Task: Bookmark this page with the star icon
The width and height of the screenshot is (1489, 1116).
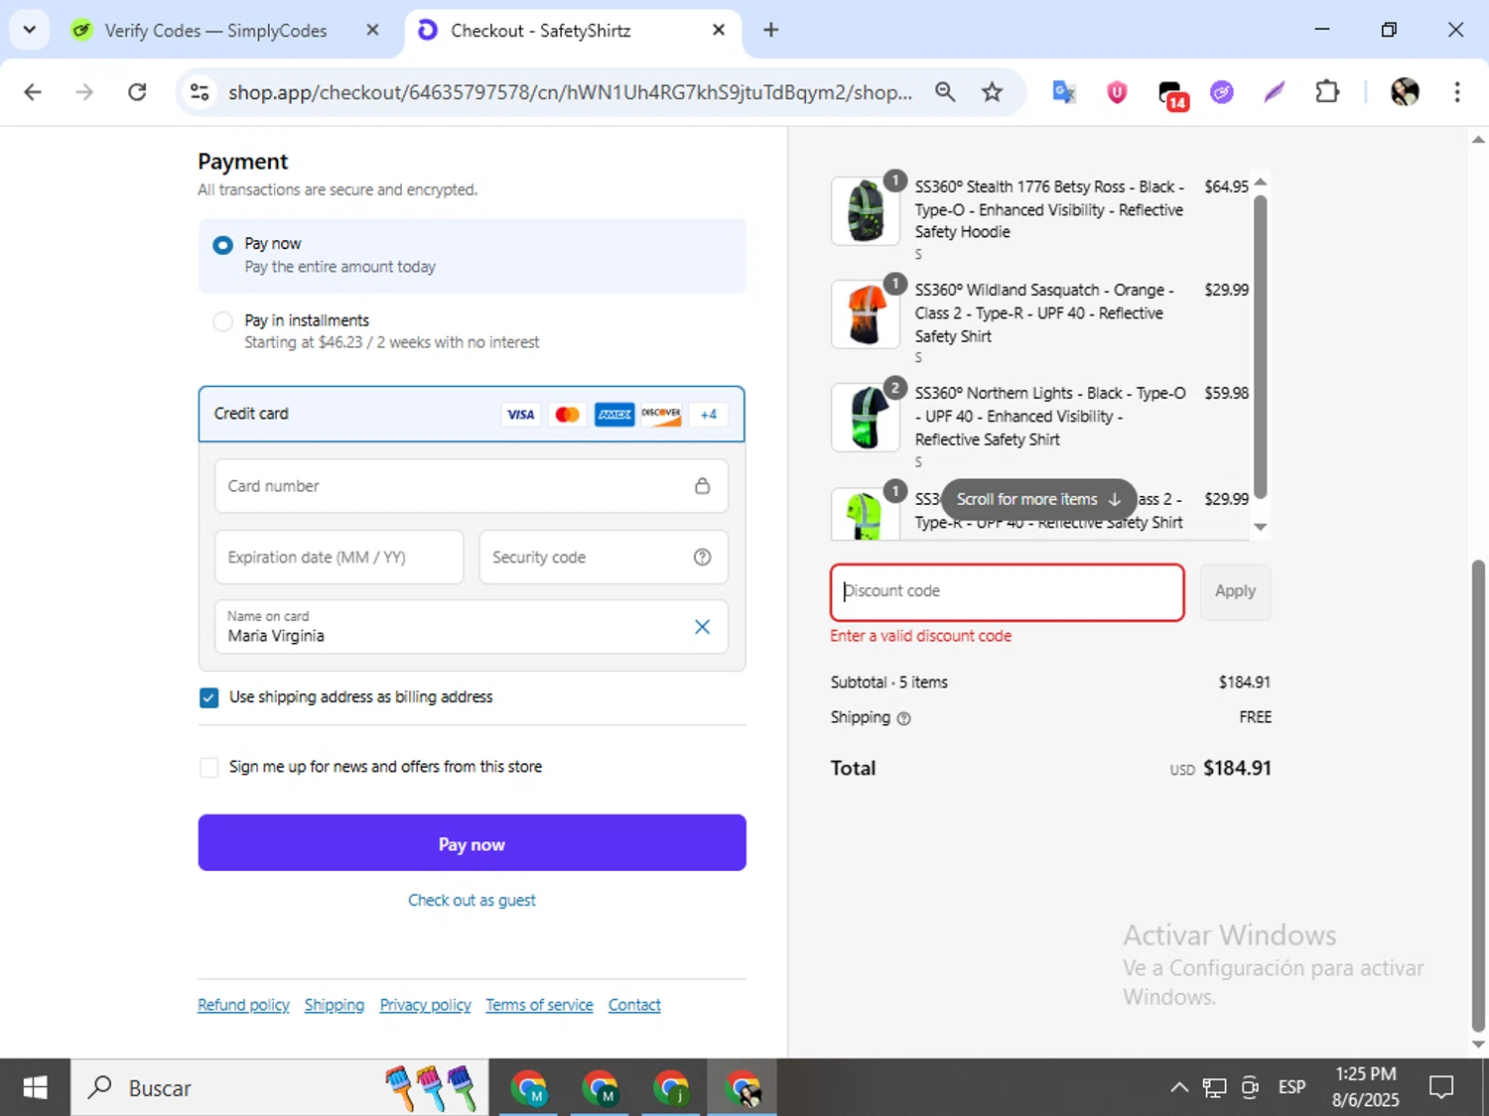Action: [x=992, y=92]
